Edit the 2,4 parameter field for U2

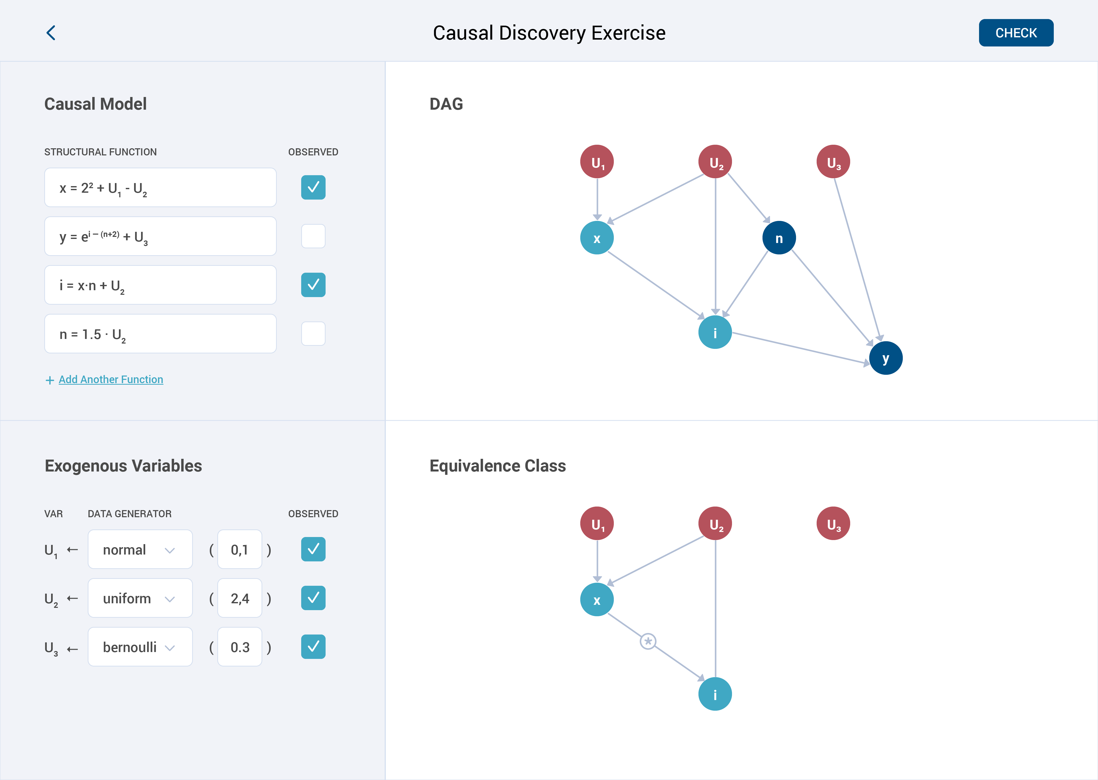point(239,598)
